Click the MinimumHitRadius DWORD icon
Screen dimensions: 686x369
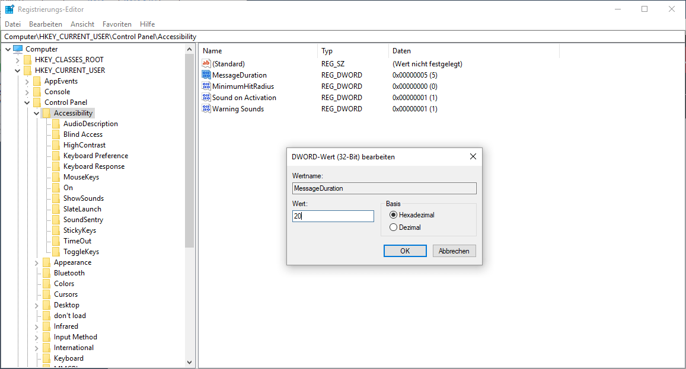pos(206,86)
